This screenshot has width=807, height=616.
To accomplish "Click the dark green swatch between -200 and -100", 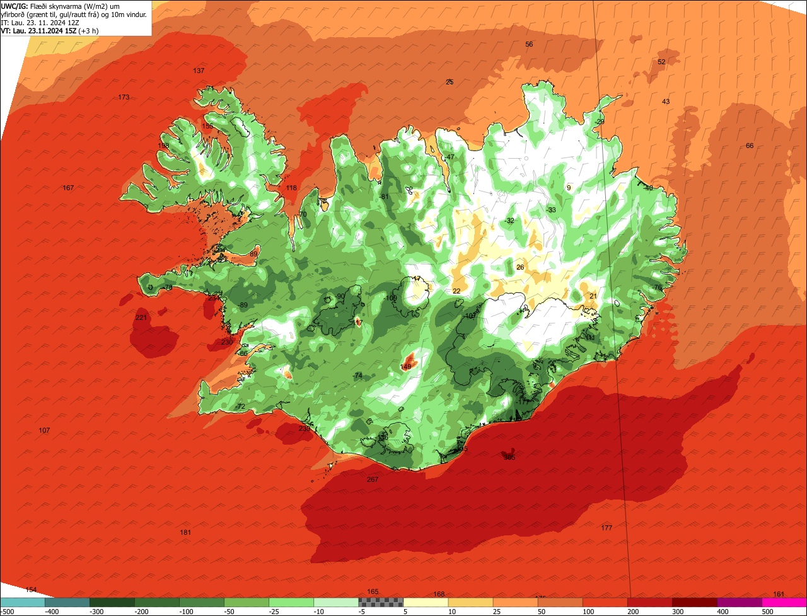I will 158,602.
